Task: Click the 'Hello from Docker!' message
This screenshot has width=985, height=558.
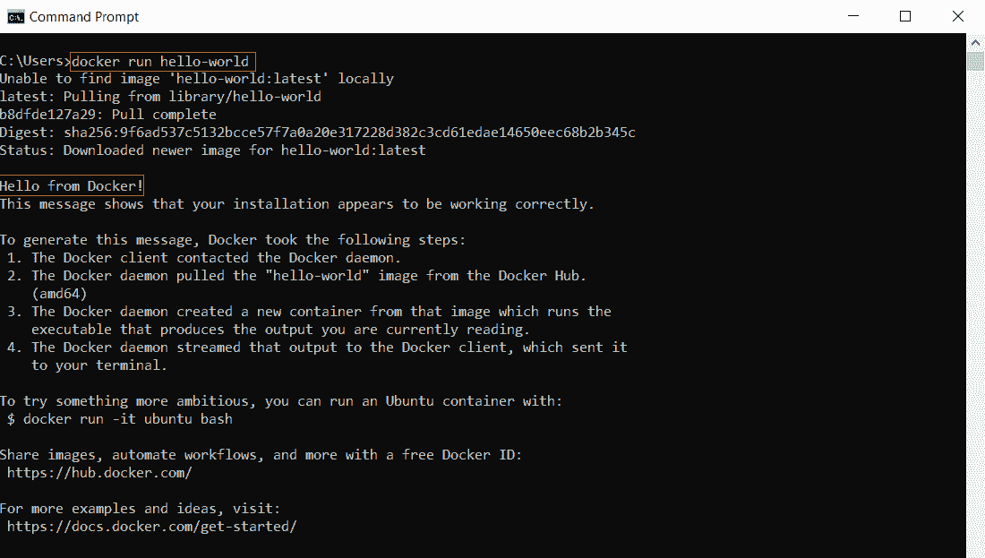Action: click(x=72, y=186)
